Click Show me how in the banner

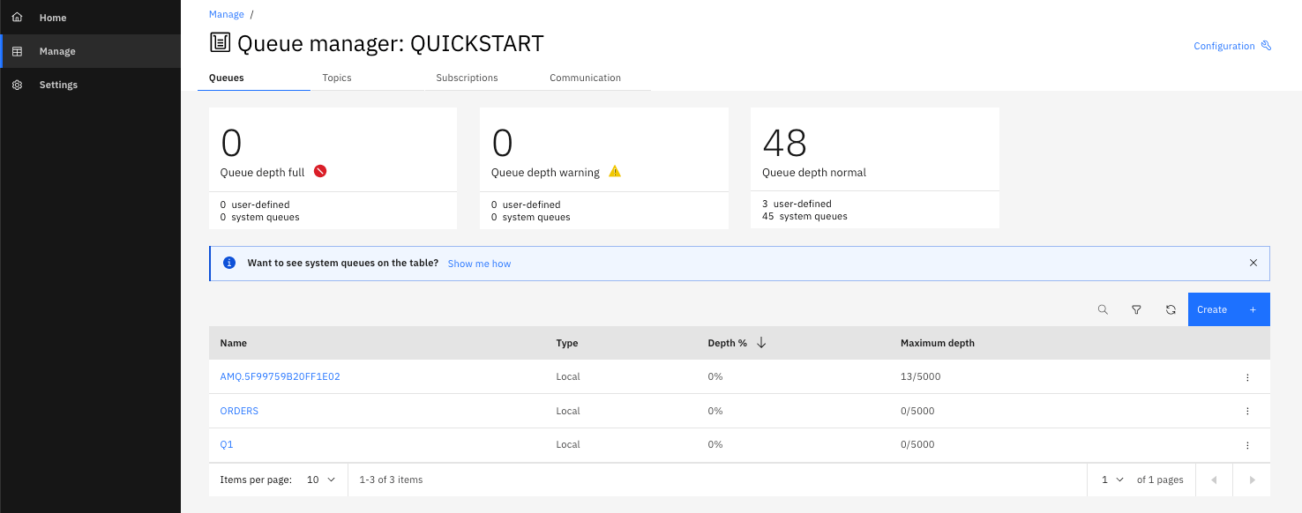479,263
